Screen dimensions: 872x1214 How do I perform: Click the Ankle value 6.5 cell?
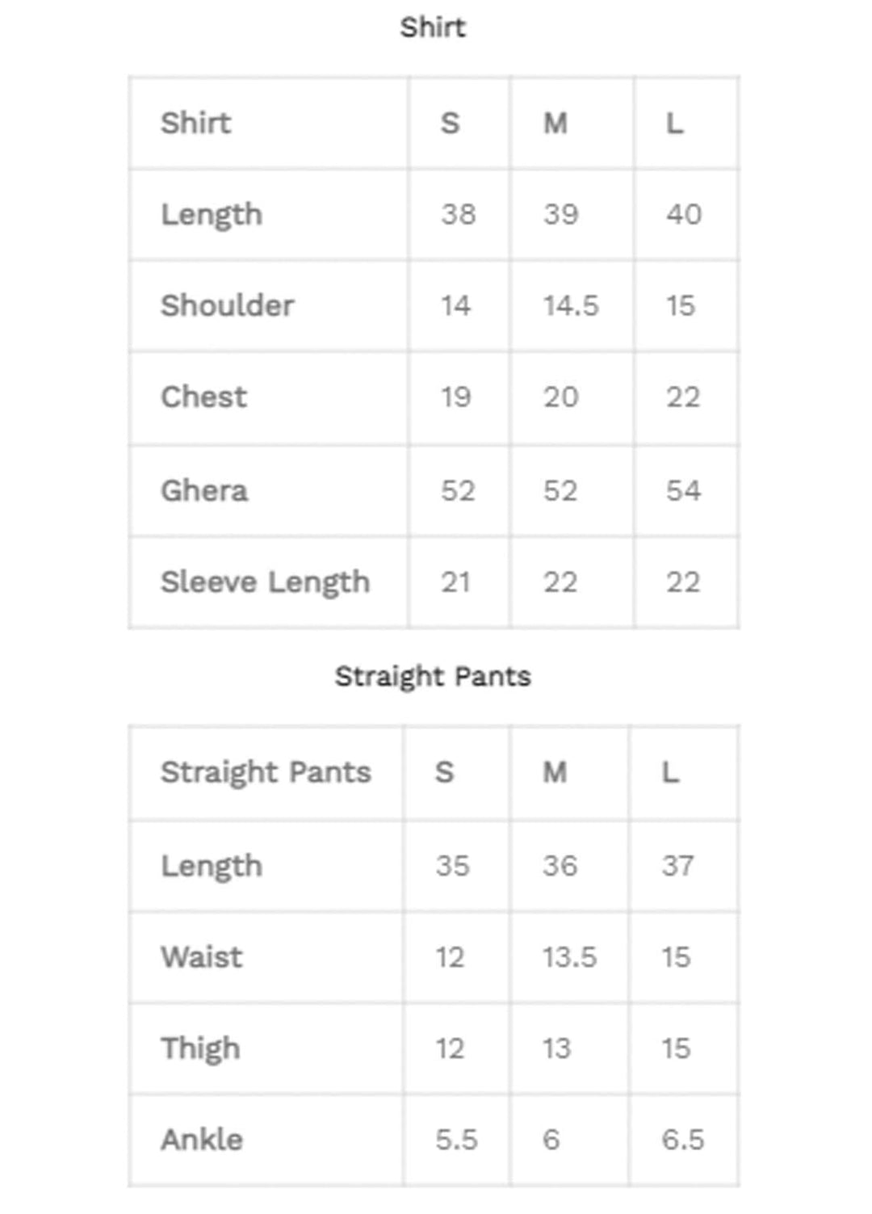pyautogui.click(x=683, y=1140)
